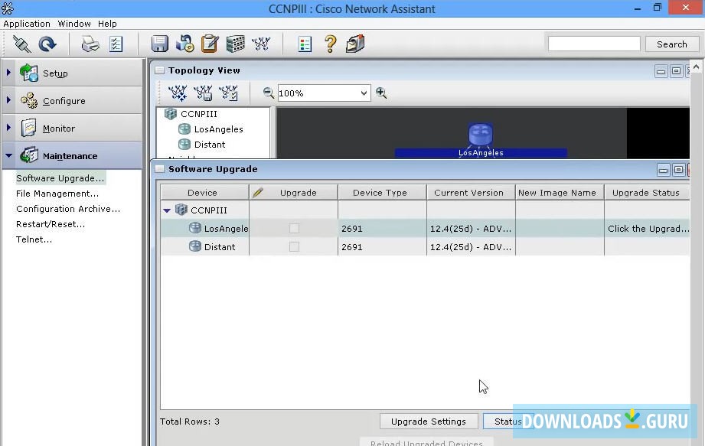Open the Front Panel View icon
Viewport: 705px width, 446px height.
point(235,44)
